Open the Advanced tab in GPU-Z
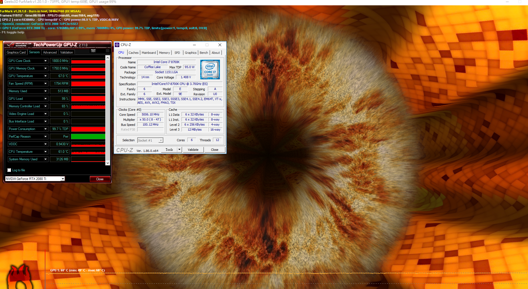Screen dimensions: 528x289 tap(50, 52)
